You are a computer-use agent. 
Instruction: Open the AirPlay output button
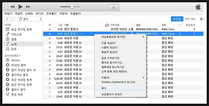(113, 7)
